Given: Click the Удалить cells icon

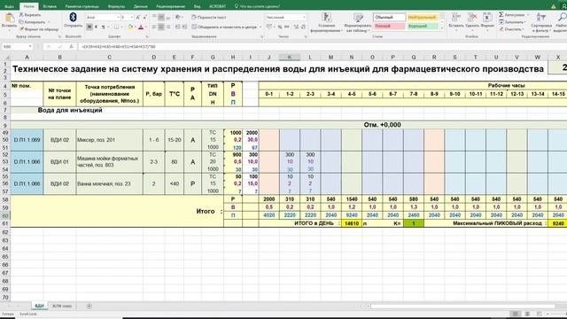Looking at the screenshot, I should coord(472,17).
